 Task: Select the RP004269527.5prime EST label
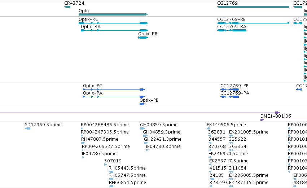106,147
